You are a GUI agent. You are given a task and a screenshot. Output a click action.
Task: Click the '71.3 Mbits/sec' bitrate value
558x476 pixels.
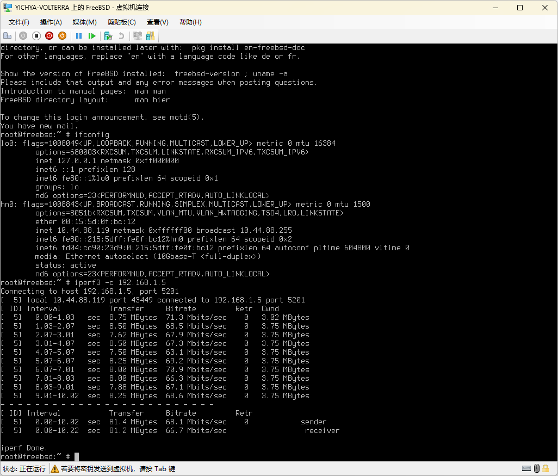[196, 317]
